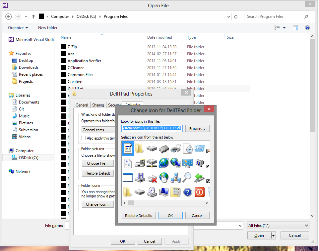Pick the green back arrow USB icon
Image resolution: width=319 pixels, height=251 pixels.
[x=199, y=178]
